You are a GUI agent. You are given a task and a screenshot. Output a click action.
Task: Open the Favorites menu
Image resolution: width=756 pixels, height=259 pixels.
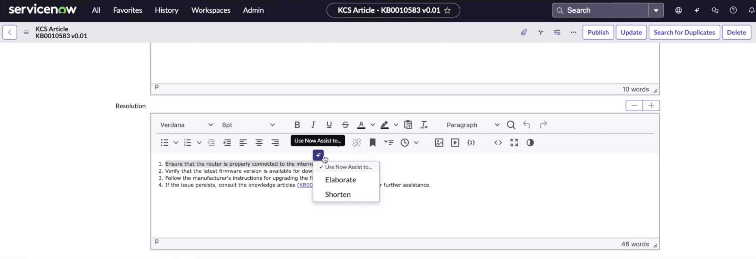pyautogui.click(x=128, y=10)
